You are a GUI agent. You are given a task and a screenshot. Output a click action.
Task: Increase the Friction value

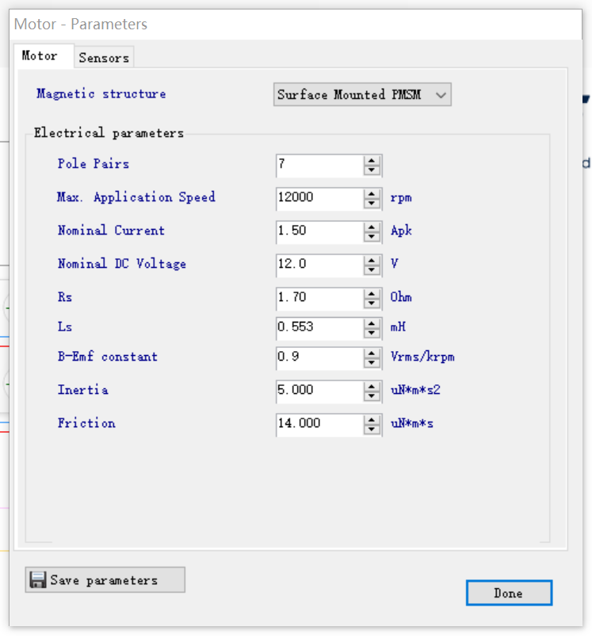pos(372,419)
